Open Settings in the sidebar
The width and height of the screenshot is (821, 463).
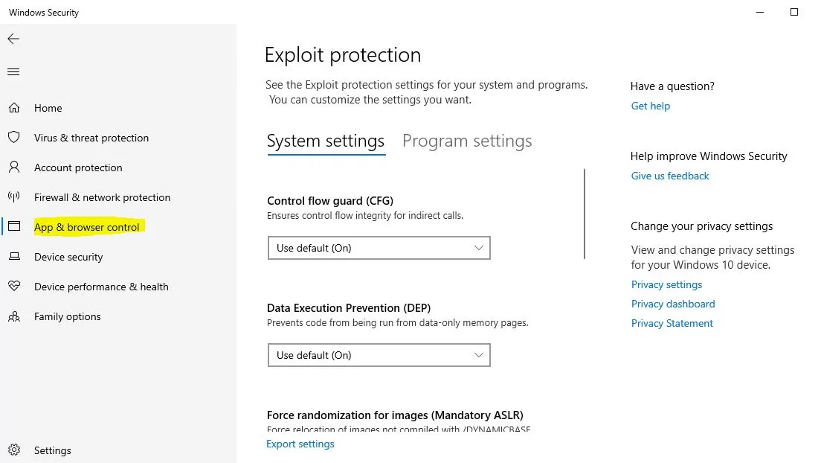(52, 450)
